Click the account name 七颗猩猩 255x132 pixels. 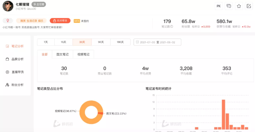point(23,4)
